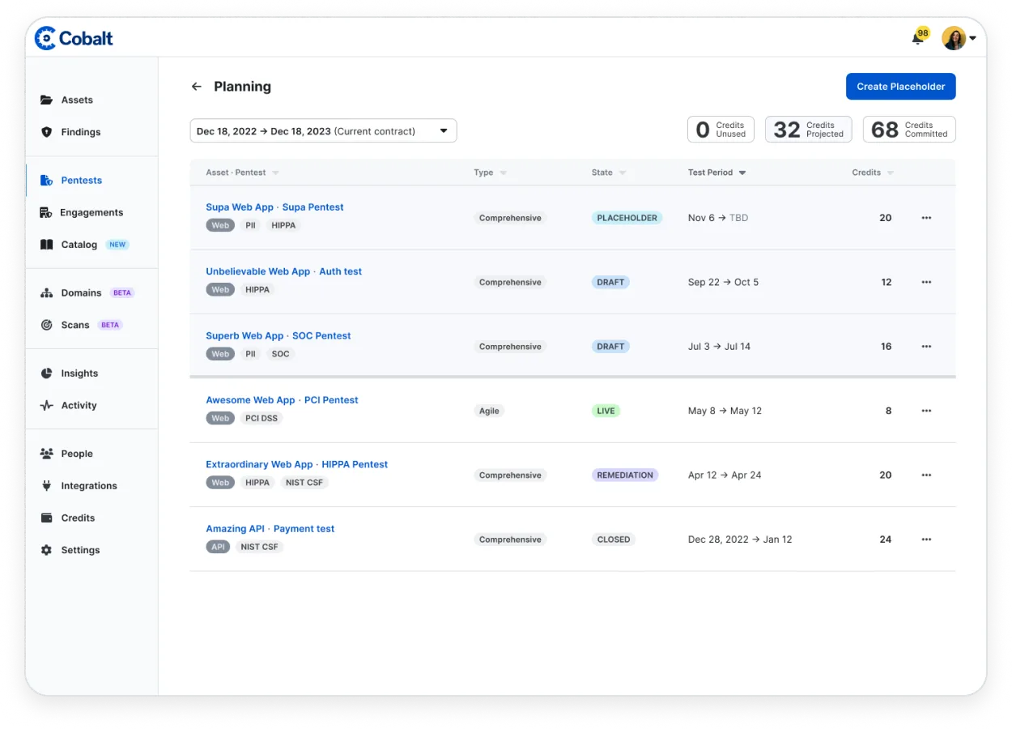Open the Type column filter dropdown
This screenshot has width=1012, height=729.
tap(504, 173)
